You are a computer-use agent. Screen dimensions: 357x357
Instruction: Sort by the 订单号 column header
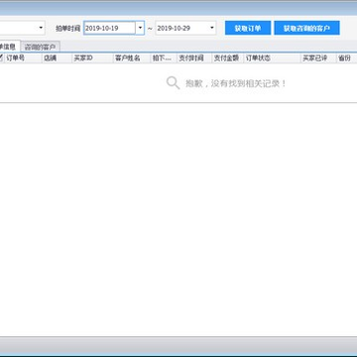coord(23,59)
